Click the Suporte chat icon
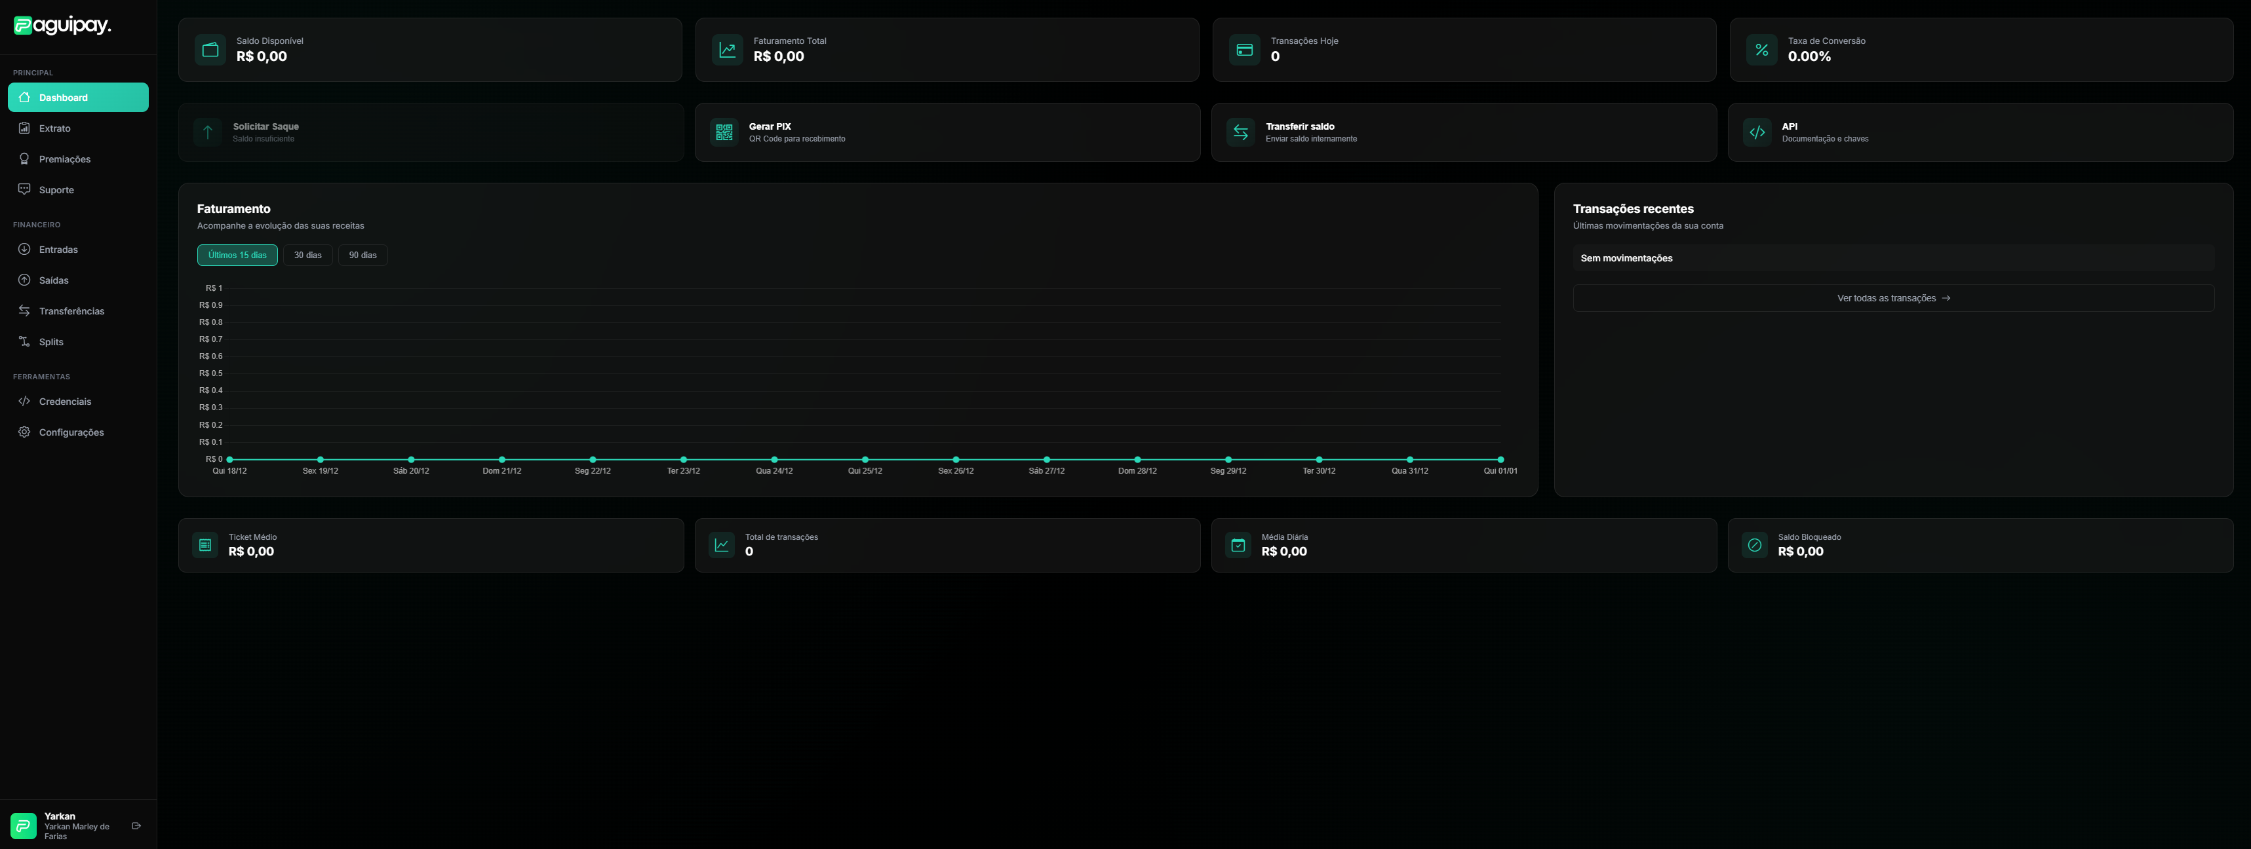 coord(24,189)
